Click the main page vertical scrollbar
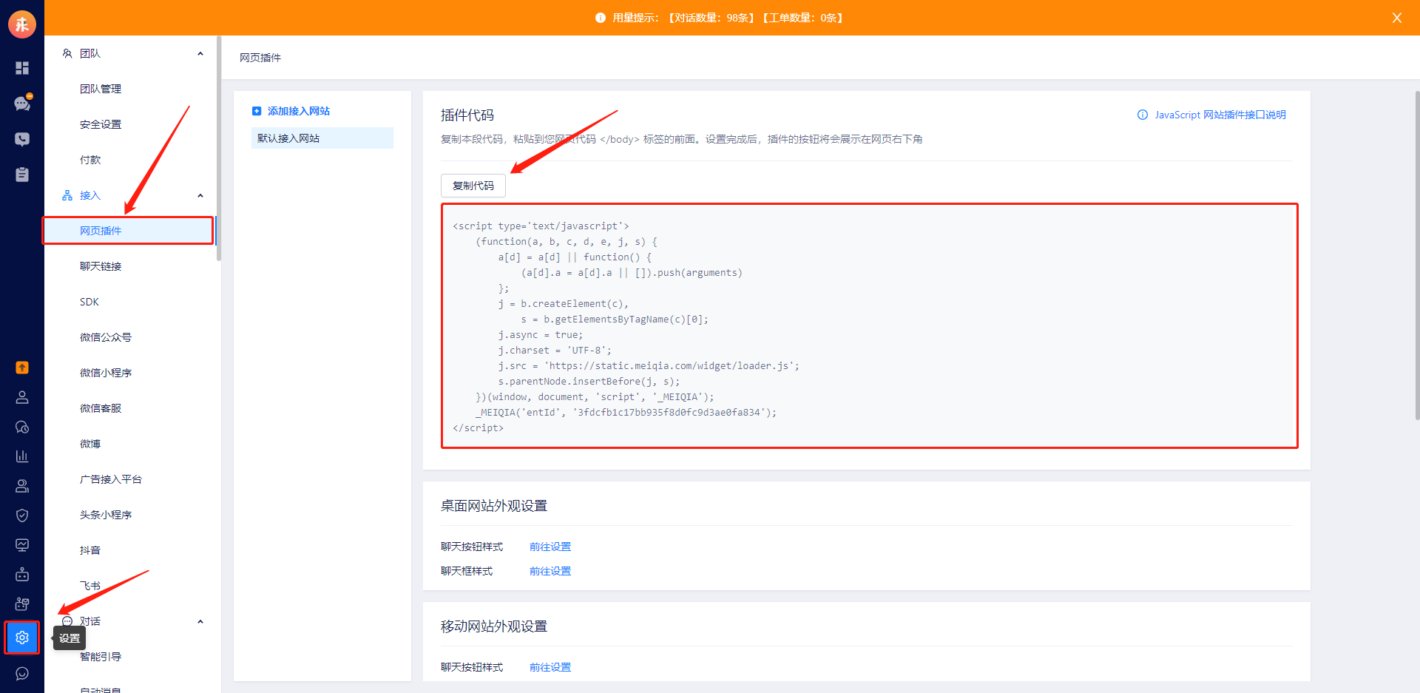 (x=1417, y=255)
